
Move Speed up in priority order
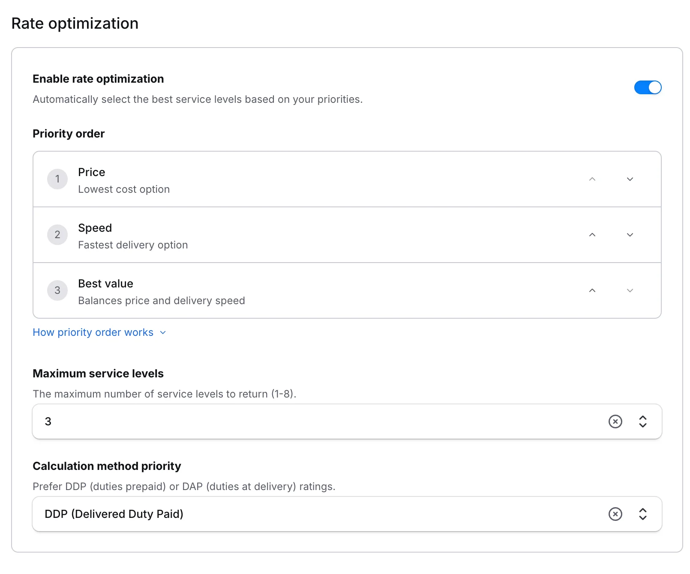592,235
